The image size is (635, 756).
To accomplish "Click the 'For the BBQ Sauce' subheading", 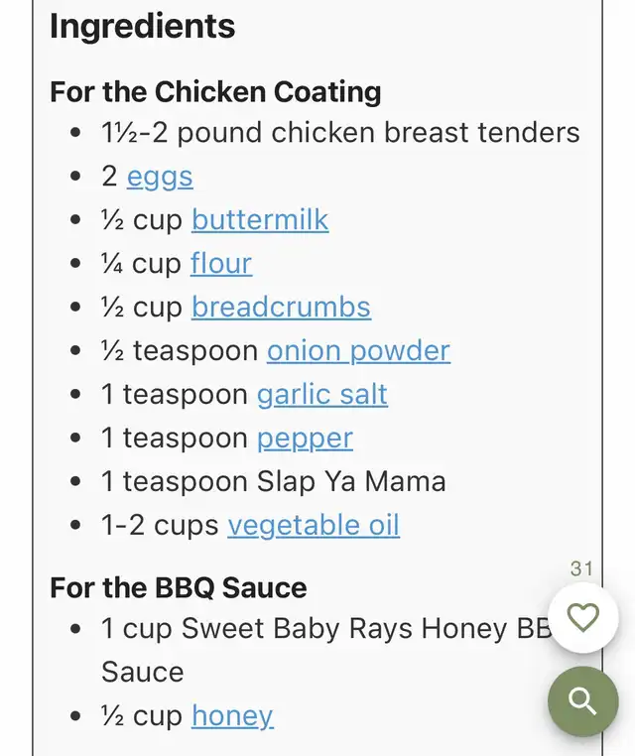I will [x=179, y=587].
